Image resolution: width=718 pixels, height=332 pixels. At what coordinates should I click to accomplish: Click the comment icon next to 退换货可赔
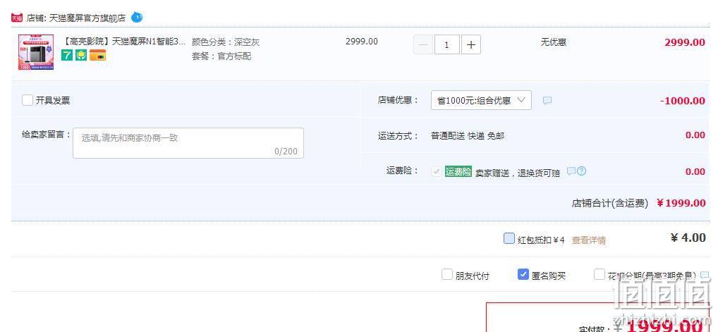coord(571,171)
